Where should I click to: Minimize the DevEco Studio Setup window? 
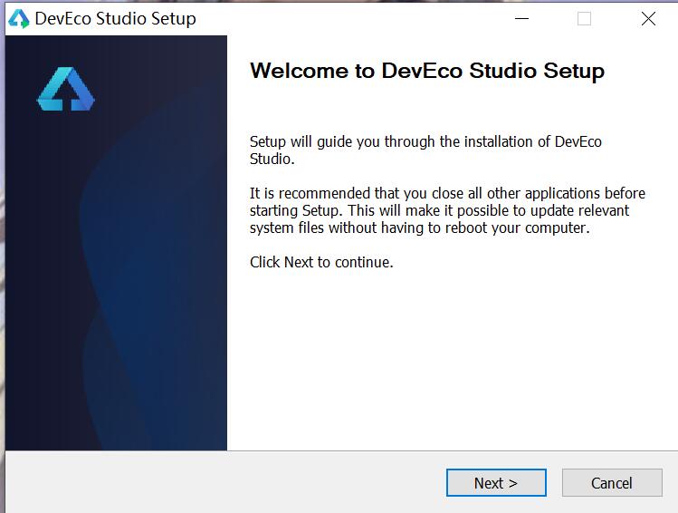click(521, 19)
